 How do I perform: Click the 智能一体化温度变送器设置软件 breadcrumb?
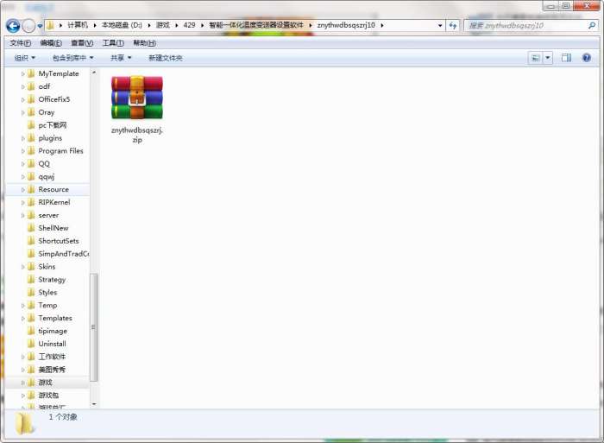256,25
